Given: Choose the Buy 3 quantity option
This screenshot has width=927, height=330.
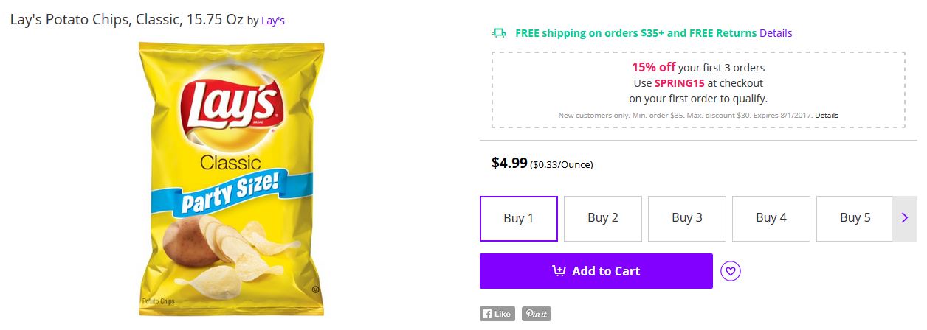Looking at the screenshot, I should pyautogui.click(x=686, y=218).
